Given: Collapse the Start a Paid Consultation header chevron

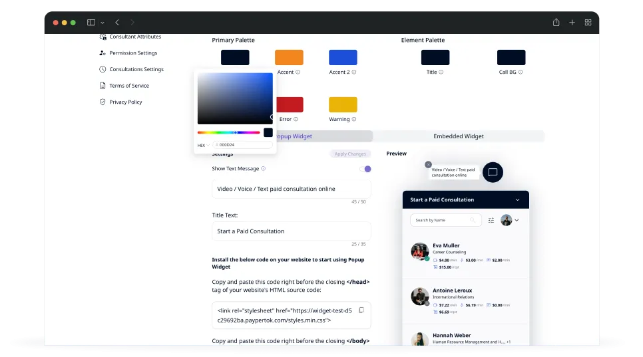Looking at the screenshot, I should coord(517,200).
